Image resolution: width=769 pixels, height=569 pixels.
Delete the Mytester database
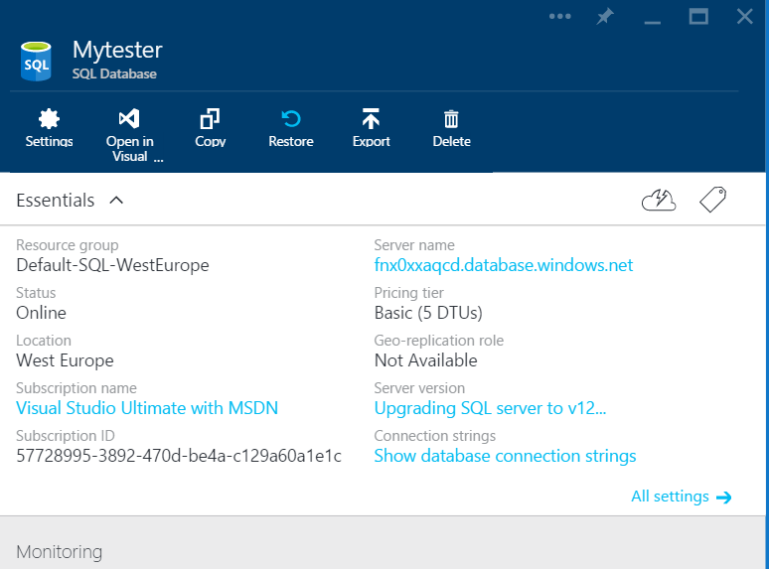(x=451, y=129)
